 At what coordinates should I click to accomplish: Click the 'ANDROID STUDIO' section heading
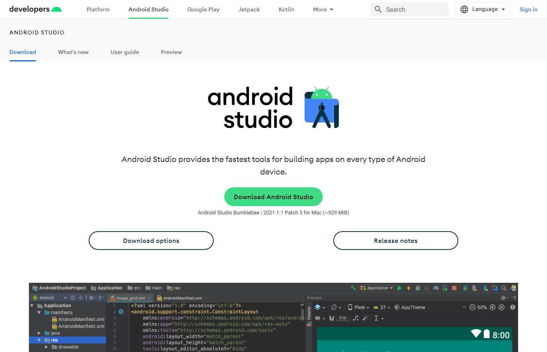pos(37,32)
